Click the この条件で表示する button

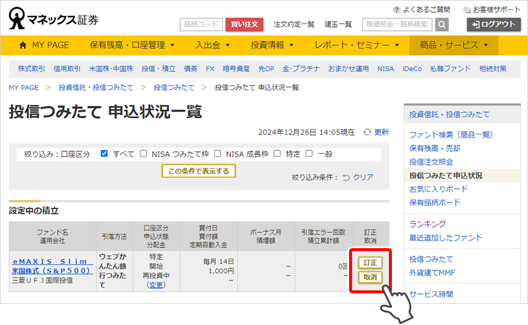[199, 171]
